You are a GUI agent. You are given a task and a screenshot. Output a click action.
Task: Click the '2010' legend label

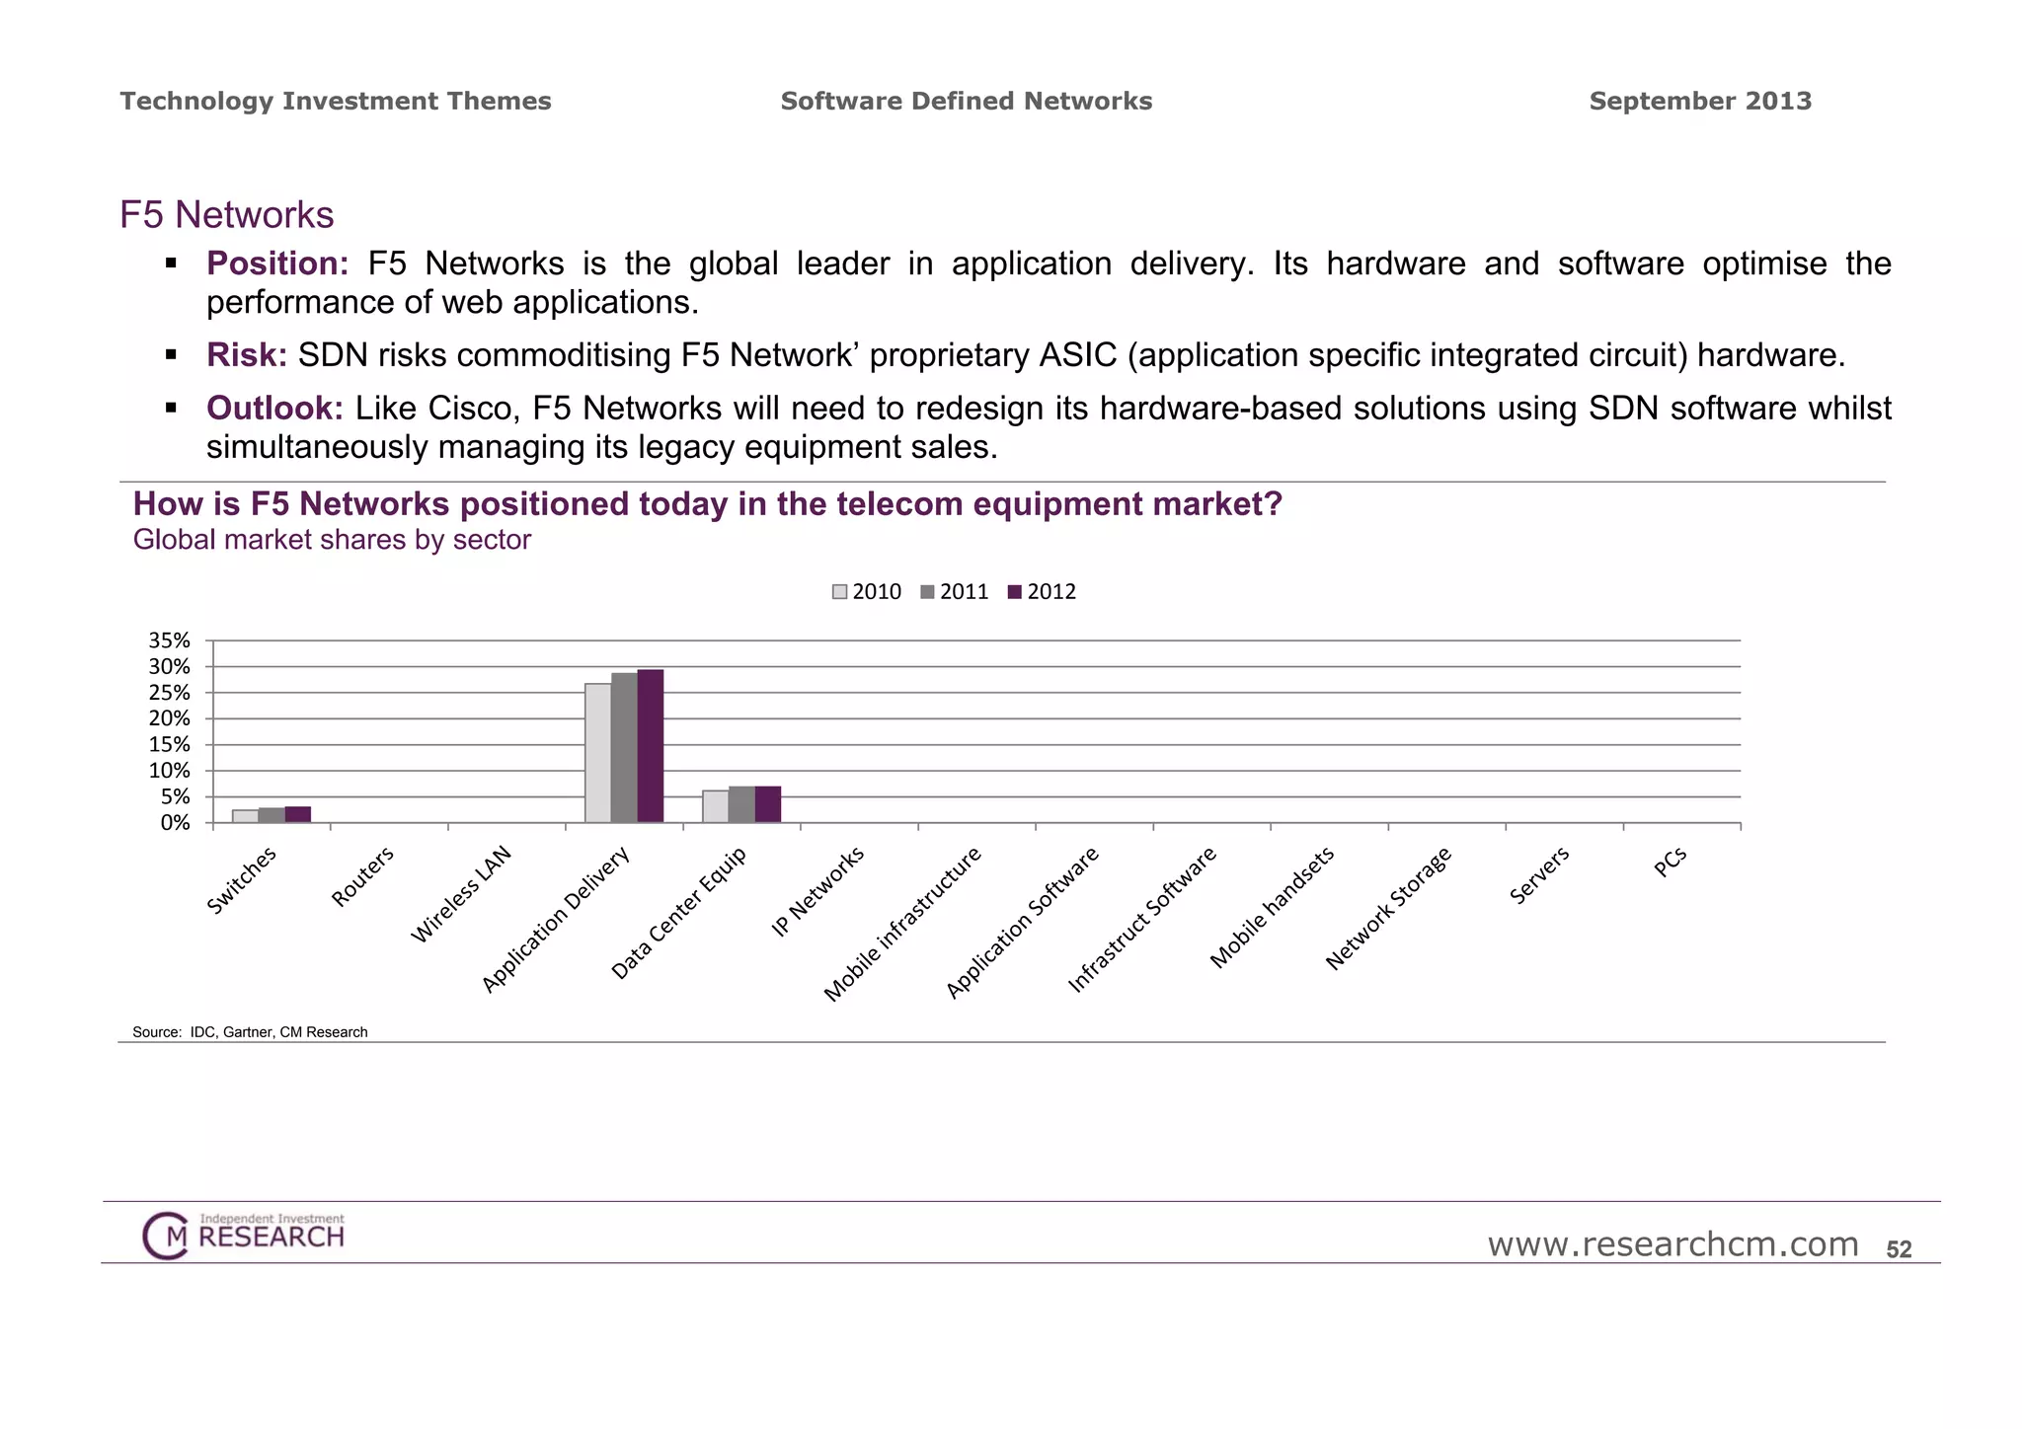click(877, 592)
